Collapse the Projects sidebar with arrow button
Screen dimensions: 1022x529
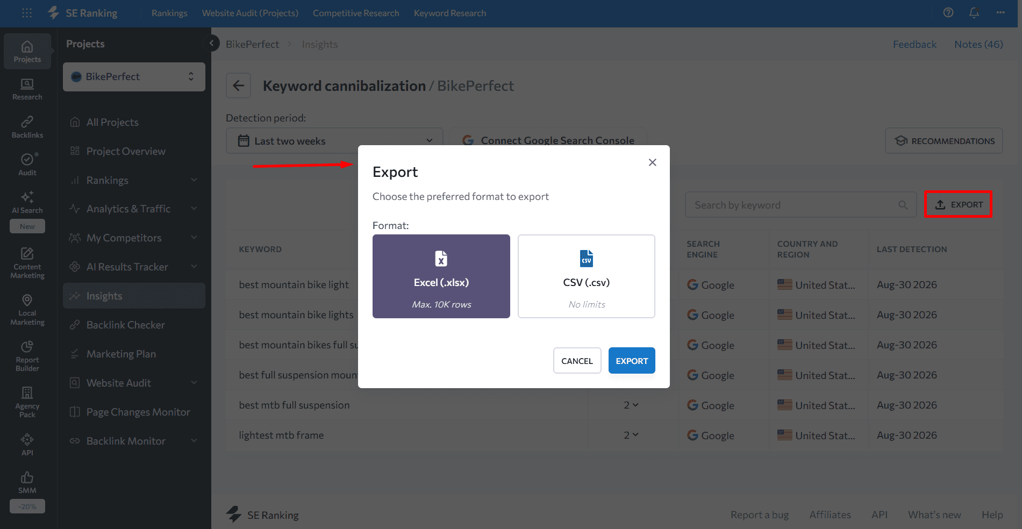click(x=211, y=43)
